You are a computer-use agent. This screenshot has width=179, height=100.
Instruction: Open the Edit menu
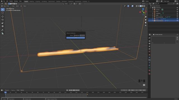click(7, 1)
